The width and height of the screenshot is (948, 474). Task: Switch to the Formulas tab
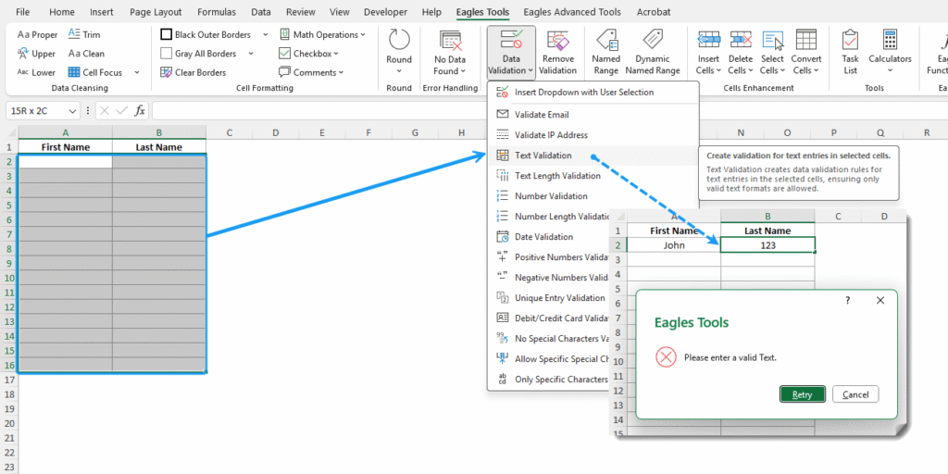pos(217,11)
